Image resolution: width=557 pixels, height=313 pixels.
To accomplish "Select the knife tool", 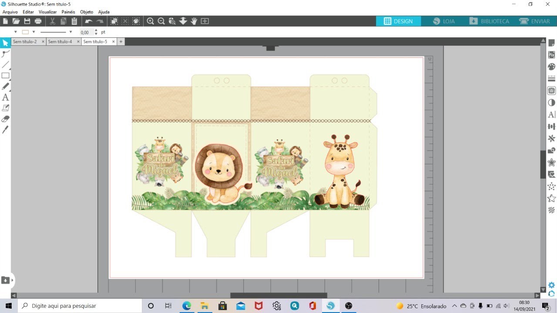I will click(x=5, y=130).
